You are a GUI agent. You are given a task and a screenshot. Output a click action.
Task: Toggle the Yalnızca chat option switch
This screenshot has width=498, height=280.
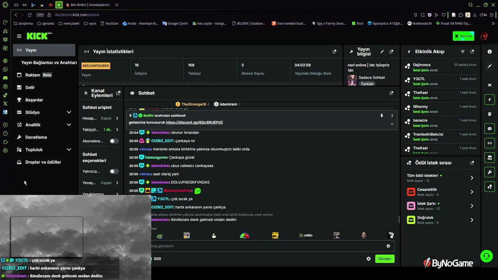coord(114,171)
